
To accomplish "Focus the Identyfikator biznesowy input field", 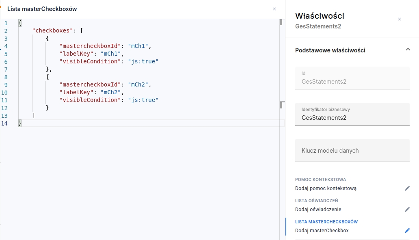I will [352, 118].
